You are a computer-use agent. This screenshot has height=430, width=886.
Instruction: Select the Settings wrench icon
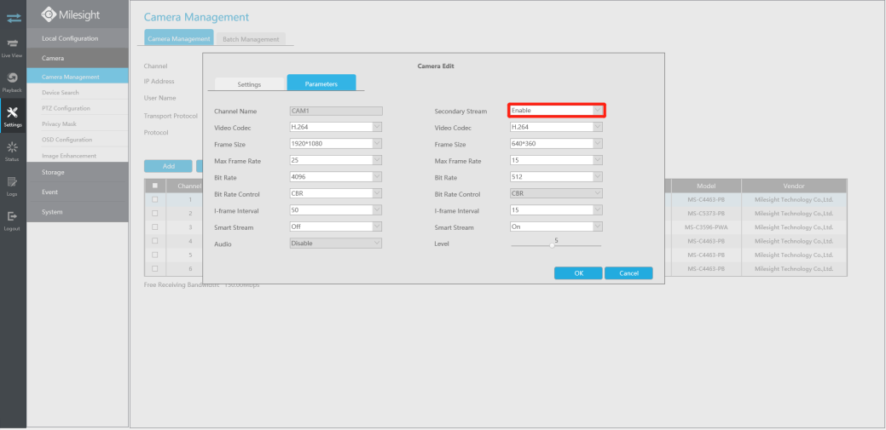[x=13, y=117]
